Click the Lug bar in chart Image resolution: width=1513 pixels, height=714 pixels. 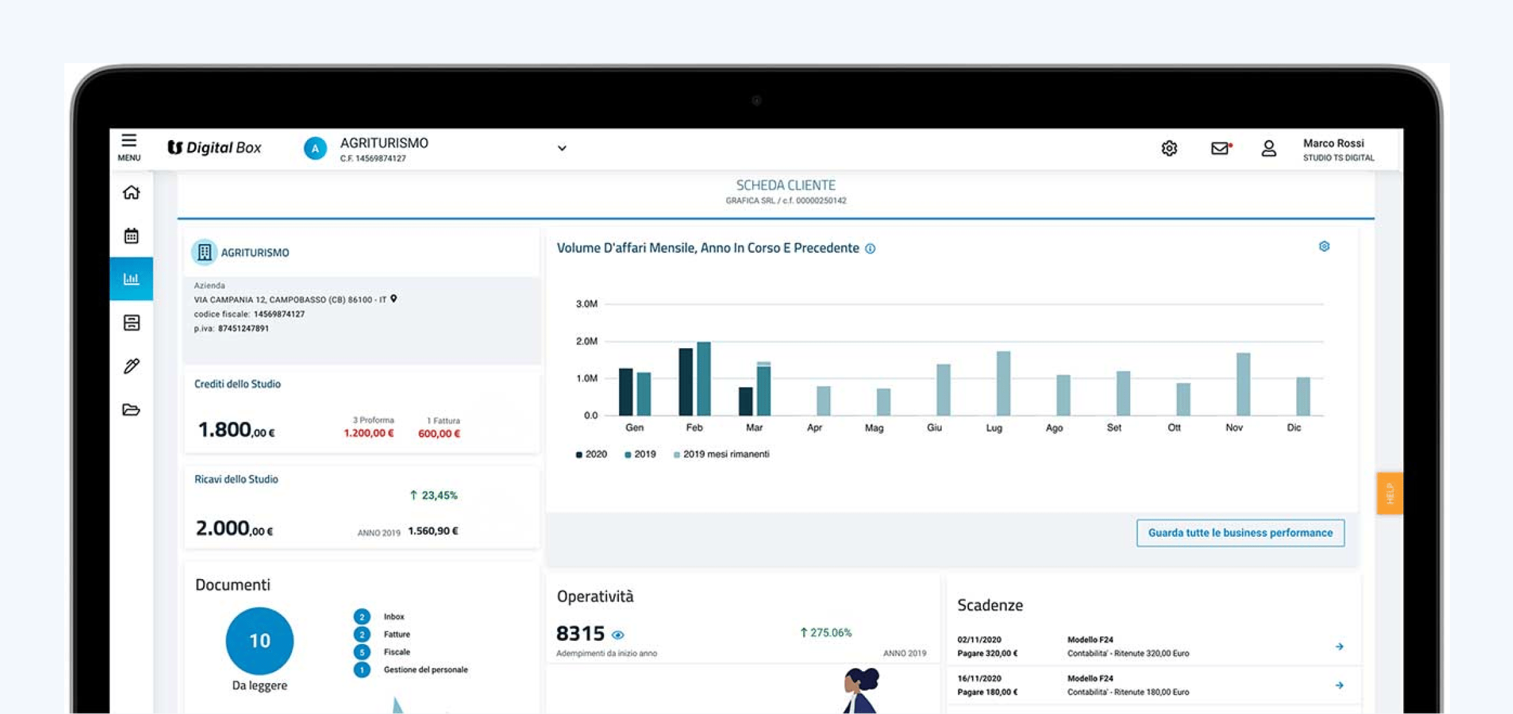(1004, 383)
